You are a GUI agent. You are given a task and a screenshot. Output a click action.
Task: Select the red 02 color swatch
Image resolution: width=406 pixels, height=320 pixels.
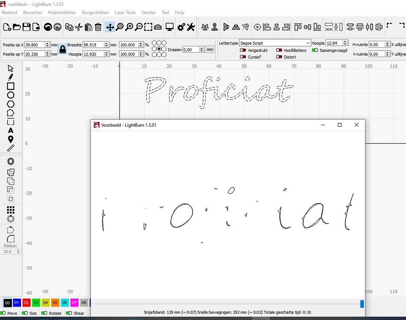pos(26,303)
